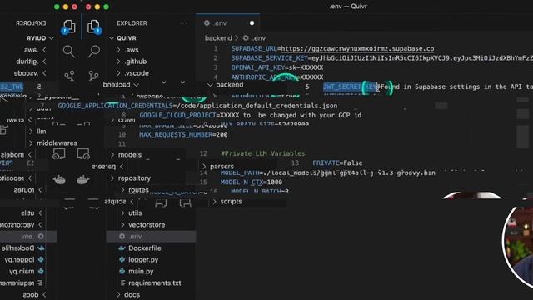Expand the parsers folder chevron

pos(204,167)
